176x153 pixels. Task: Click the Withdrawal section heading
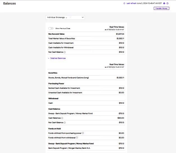(x=53, y=99)
